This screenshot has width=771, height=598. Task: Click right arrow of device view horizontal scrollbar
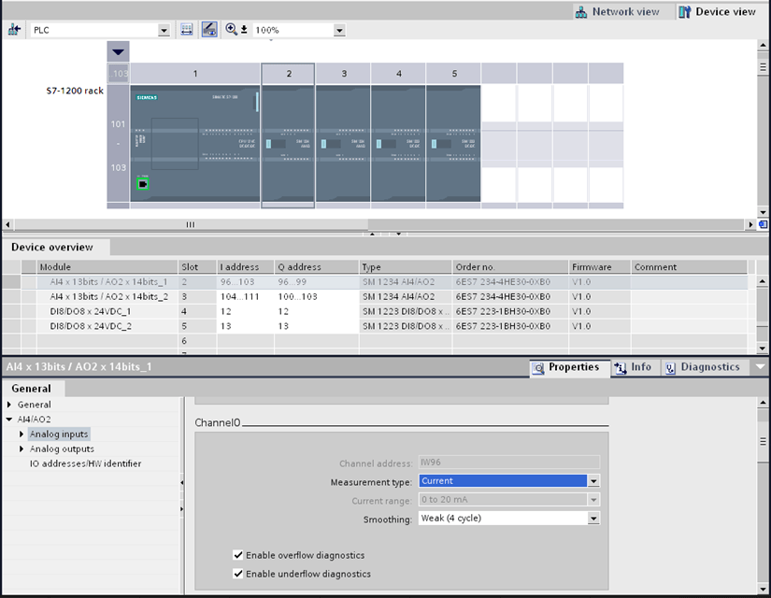point(750,224)
